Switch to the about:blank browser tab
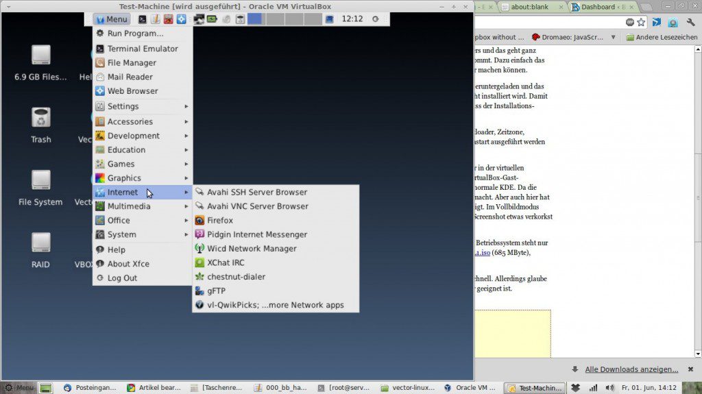 pyautogui.click(x=531, y=7)
